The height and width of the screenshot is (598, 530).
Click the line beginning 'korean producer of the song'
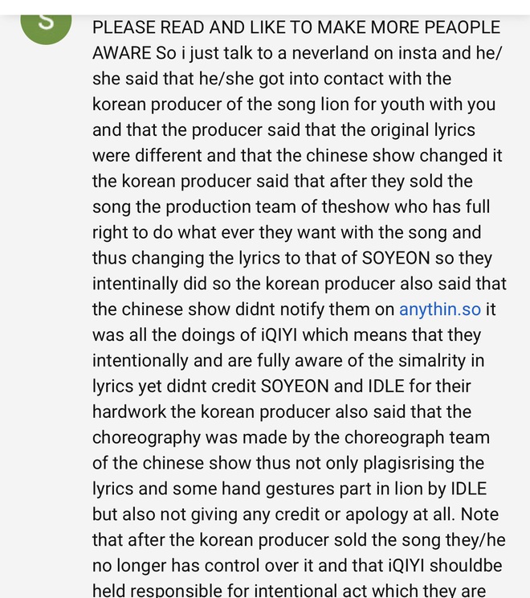[294, 104]
